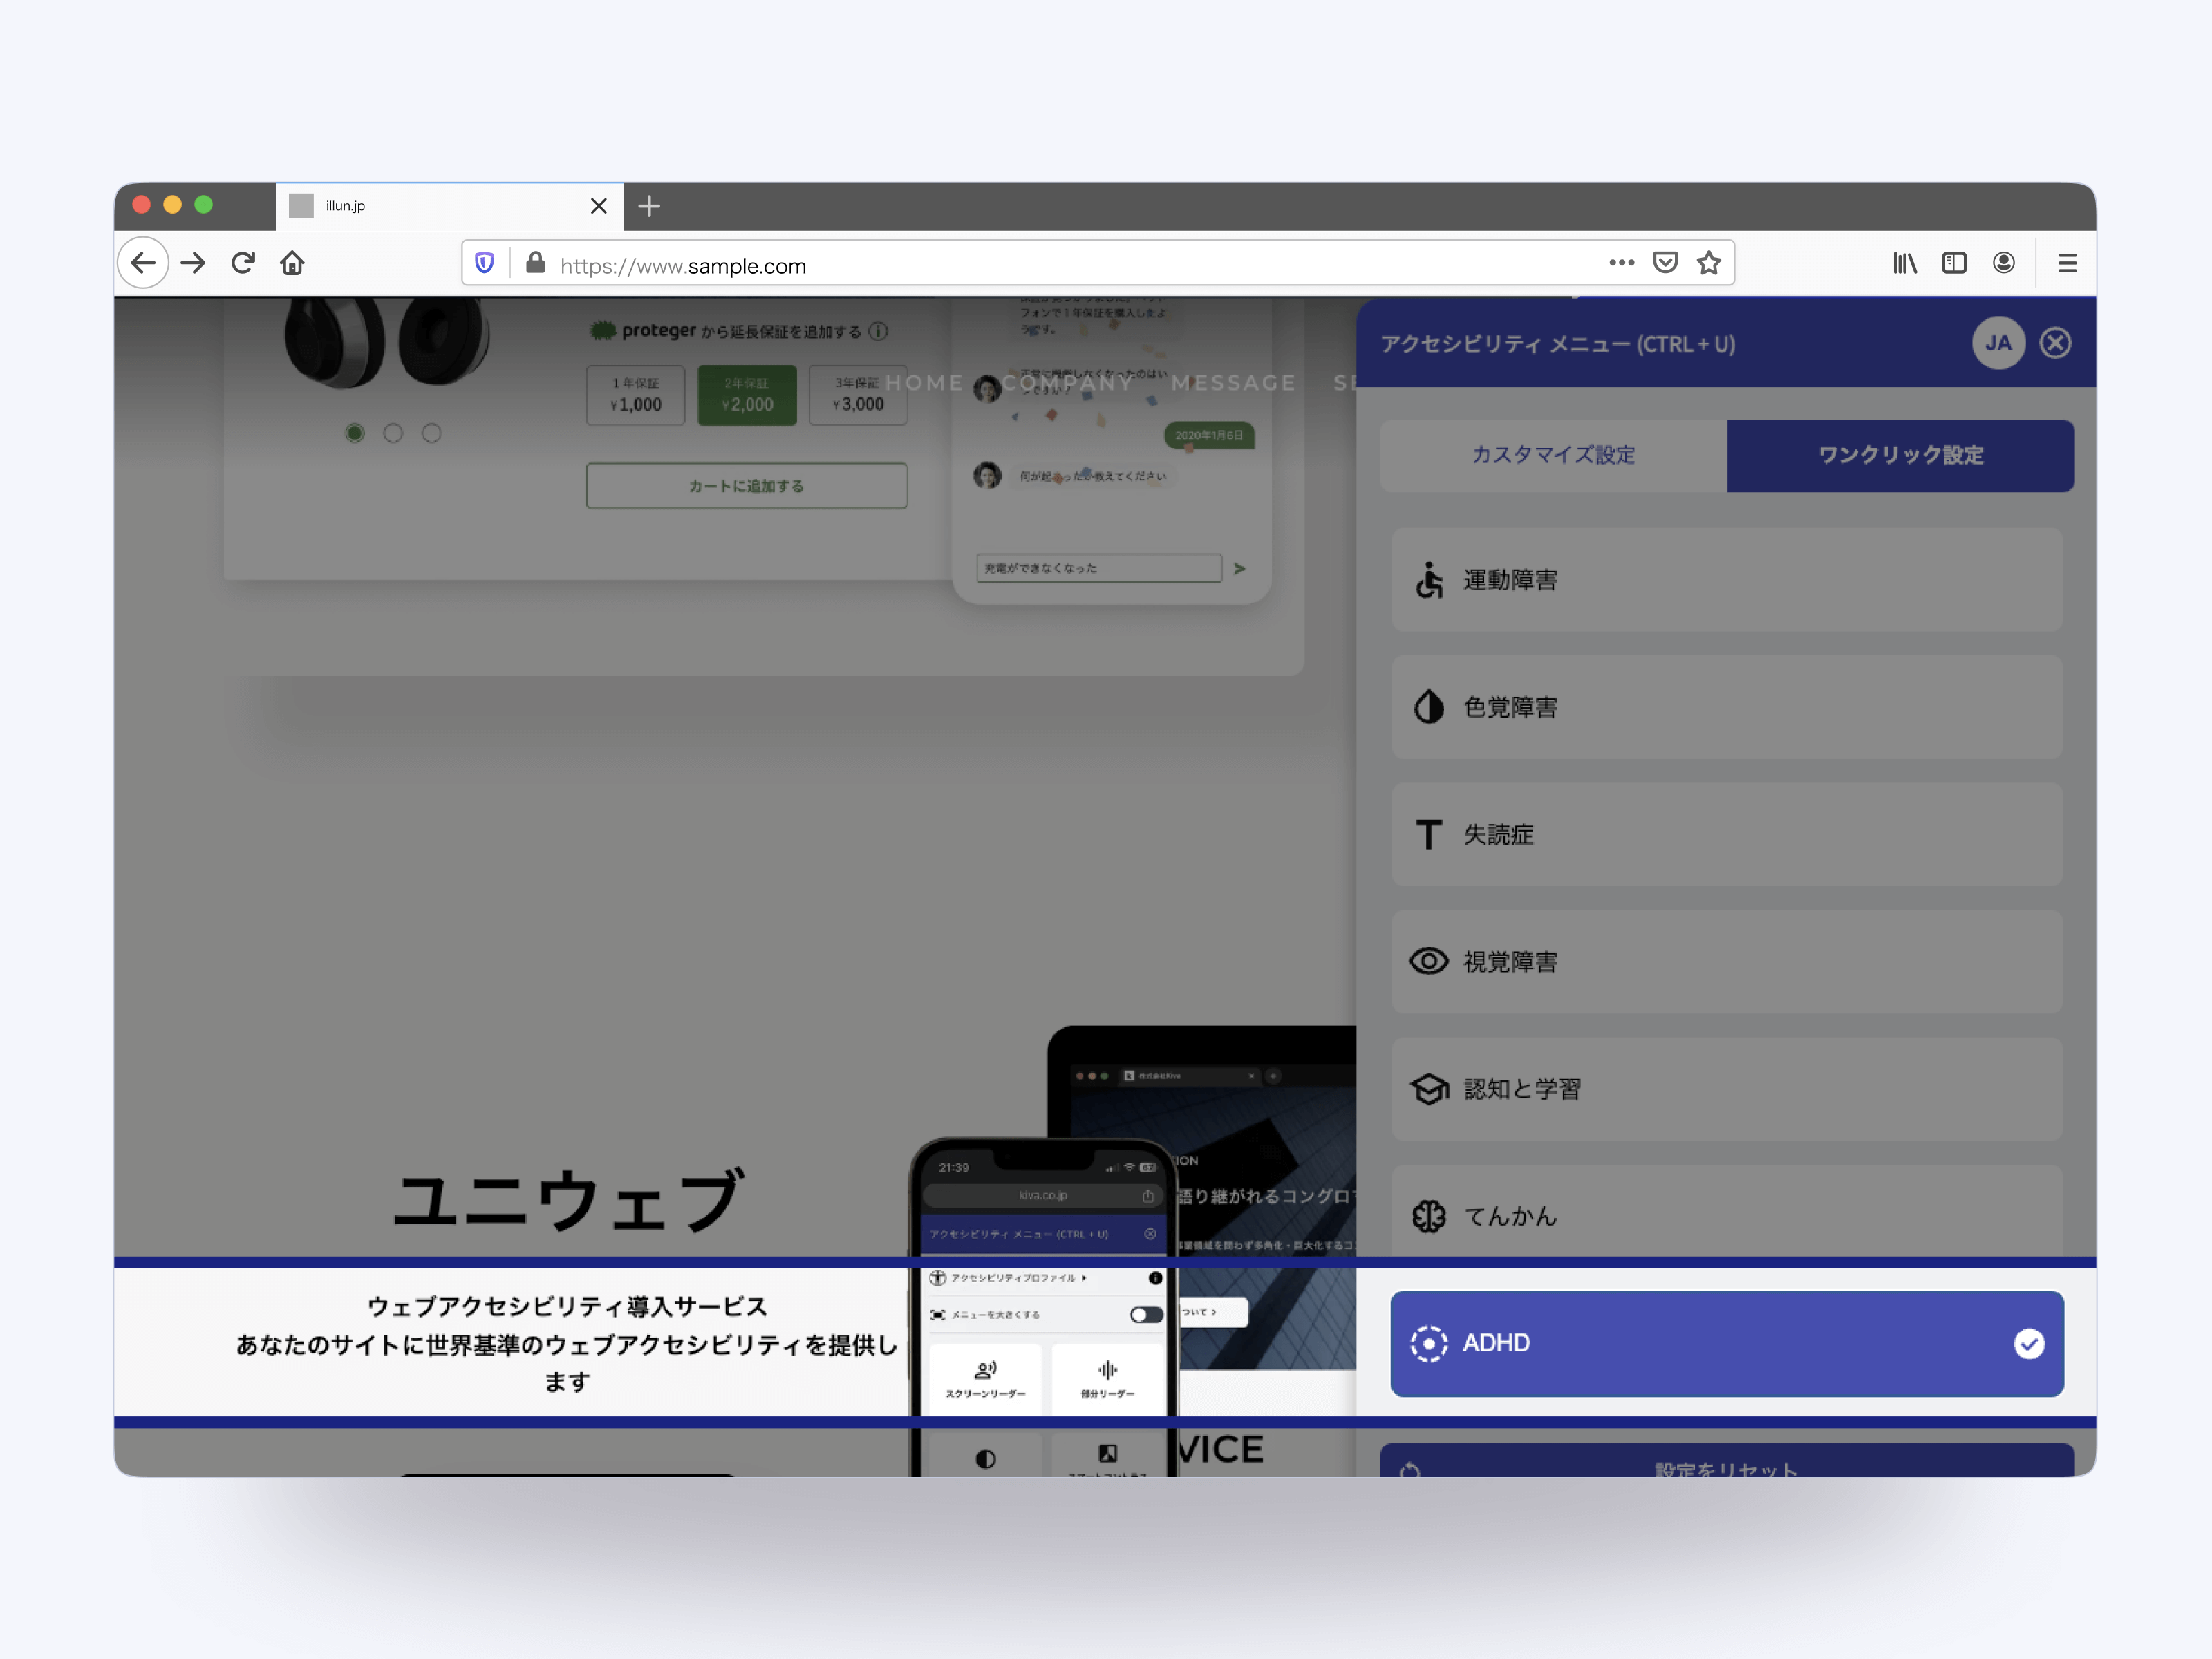The width and height of the screenshot is (2212, 1659).
Task: Click the chat message input field
Action: click(x=1099, y=568)
